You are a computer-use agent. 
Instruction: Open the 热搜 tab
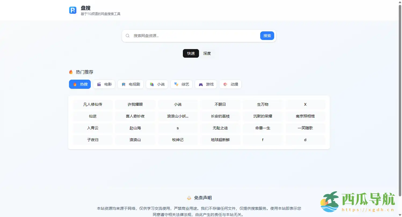(x=80, y=84)
